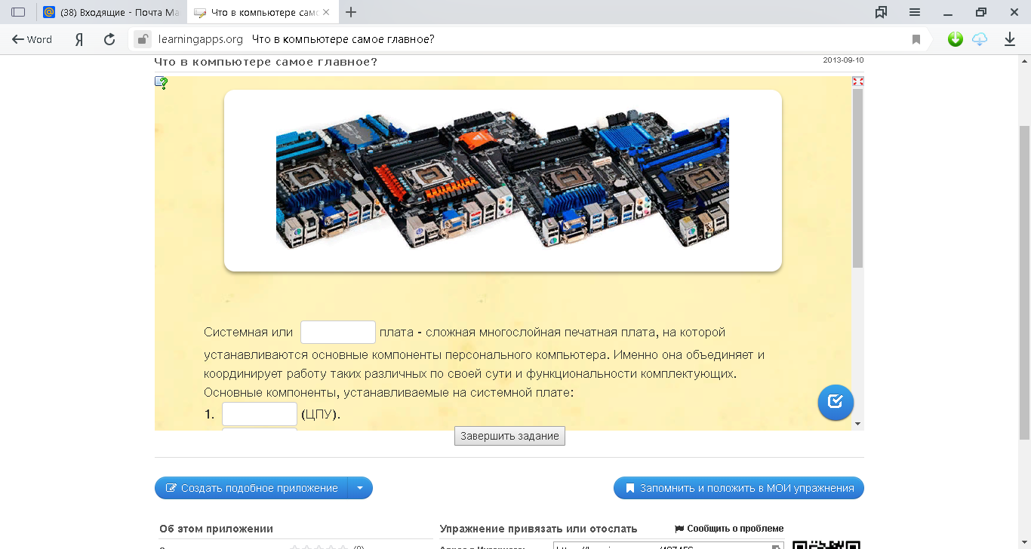The height and width of the screenshot is (549, 1031).
Task: Click the green download extension icon
Action: 956,40
